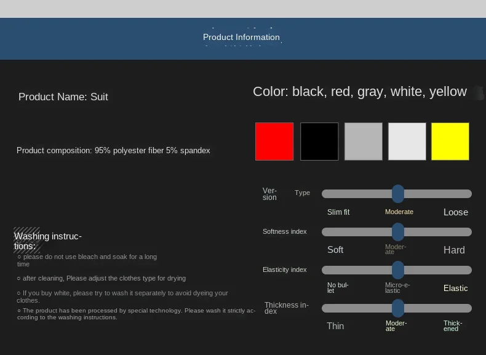Choose the black color swatch

(319, 142)
